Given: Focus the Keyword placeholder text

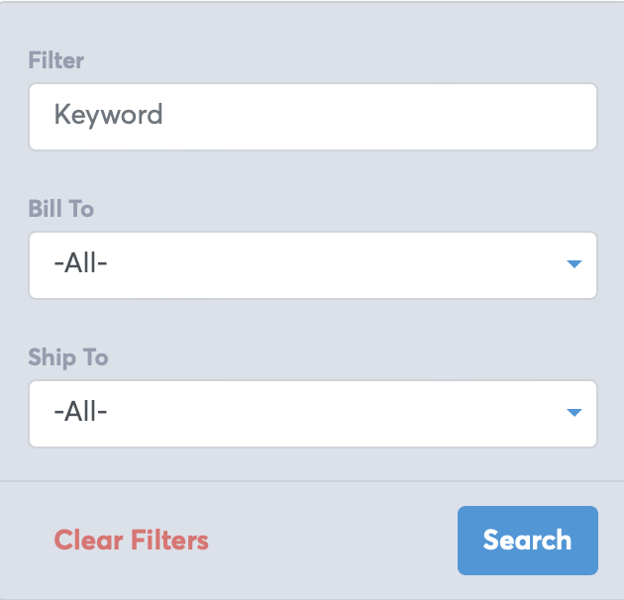Looking at the screenshot, I should [108, 115].
